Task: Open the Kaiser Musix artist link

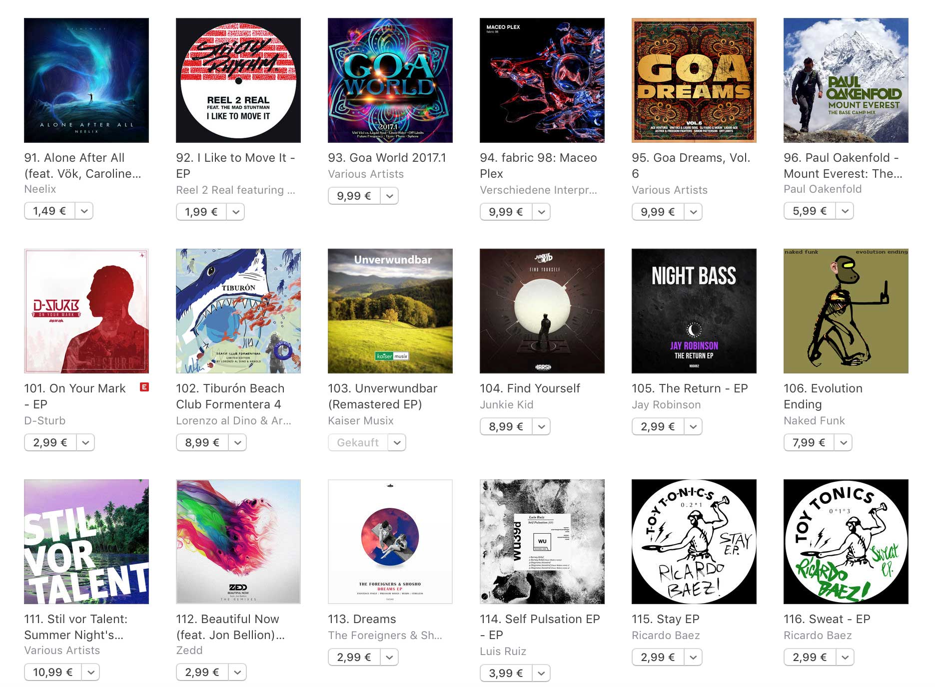Action: (361, 421)
